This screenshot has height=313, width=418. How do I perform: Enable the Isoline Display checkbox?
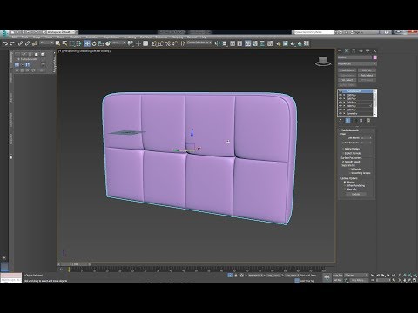343,149
